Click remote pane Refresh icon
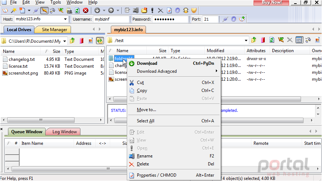322x181 pixels. coord(272,40)
